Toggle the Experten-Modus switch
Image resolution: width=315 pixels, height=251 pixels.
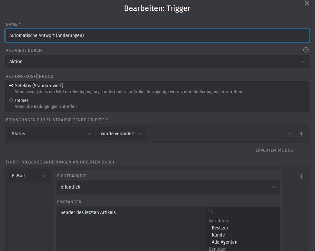(302, 150)
